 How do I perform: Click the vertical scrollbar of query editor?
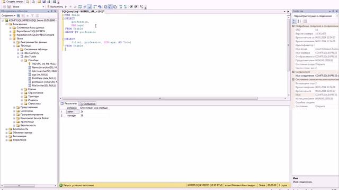click(x=289, y=45)
